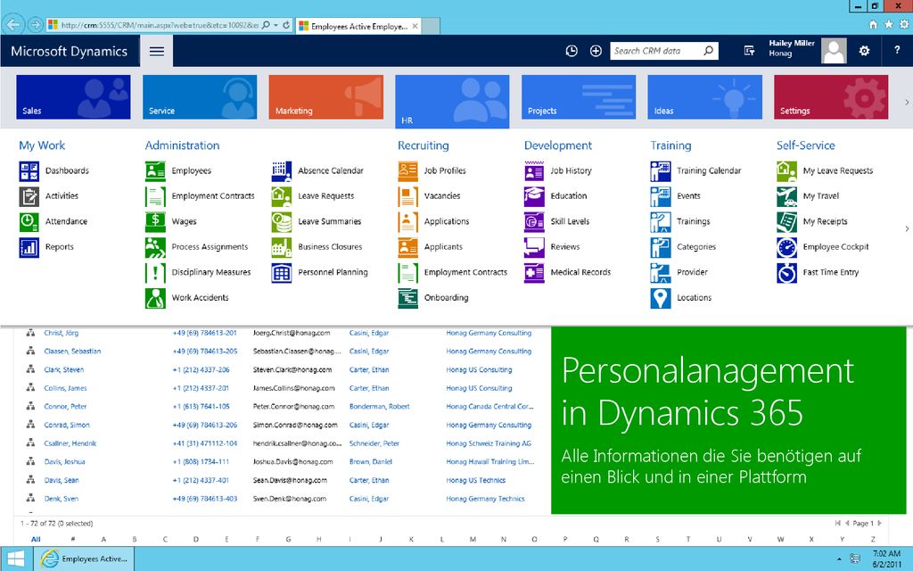Click the taskbar clock
The image size is (913, 571).
(x=886, y=559)
